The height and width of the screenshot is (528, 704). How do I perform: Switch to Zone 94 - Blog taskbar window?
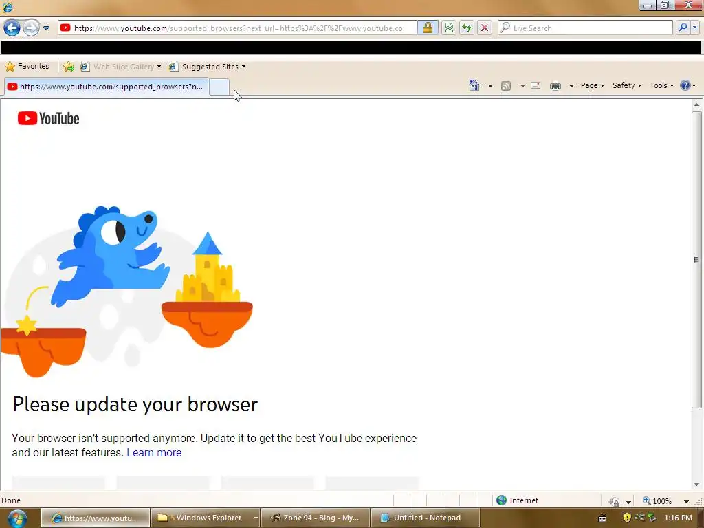pos(316,518)
